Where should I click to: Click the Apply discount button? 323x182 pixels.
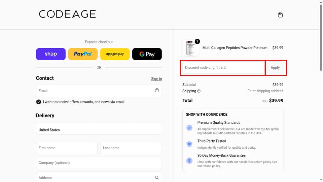tap(275, 67)
